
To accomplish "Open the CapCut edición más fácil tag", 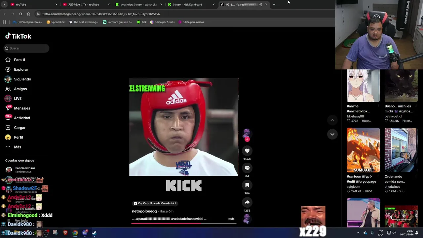I will 155,203.
